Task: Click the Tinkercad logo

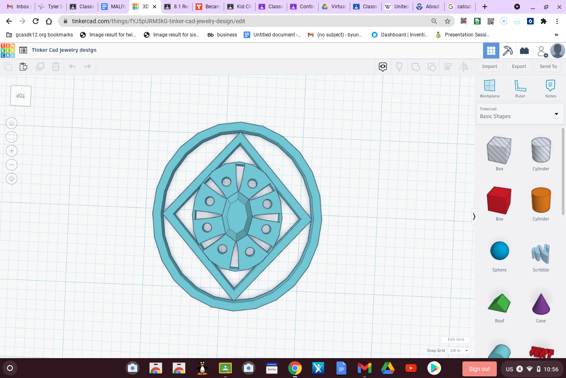Action: click(8, 50)
